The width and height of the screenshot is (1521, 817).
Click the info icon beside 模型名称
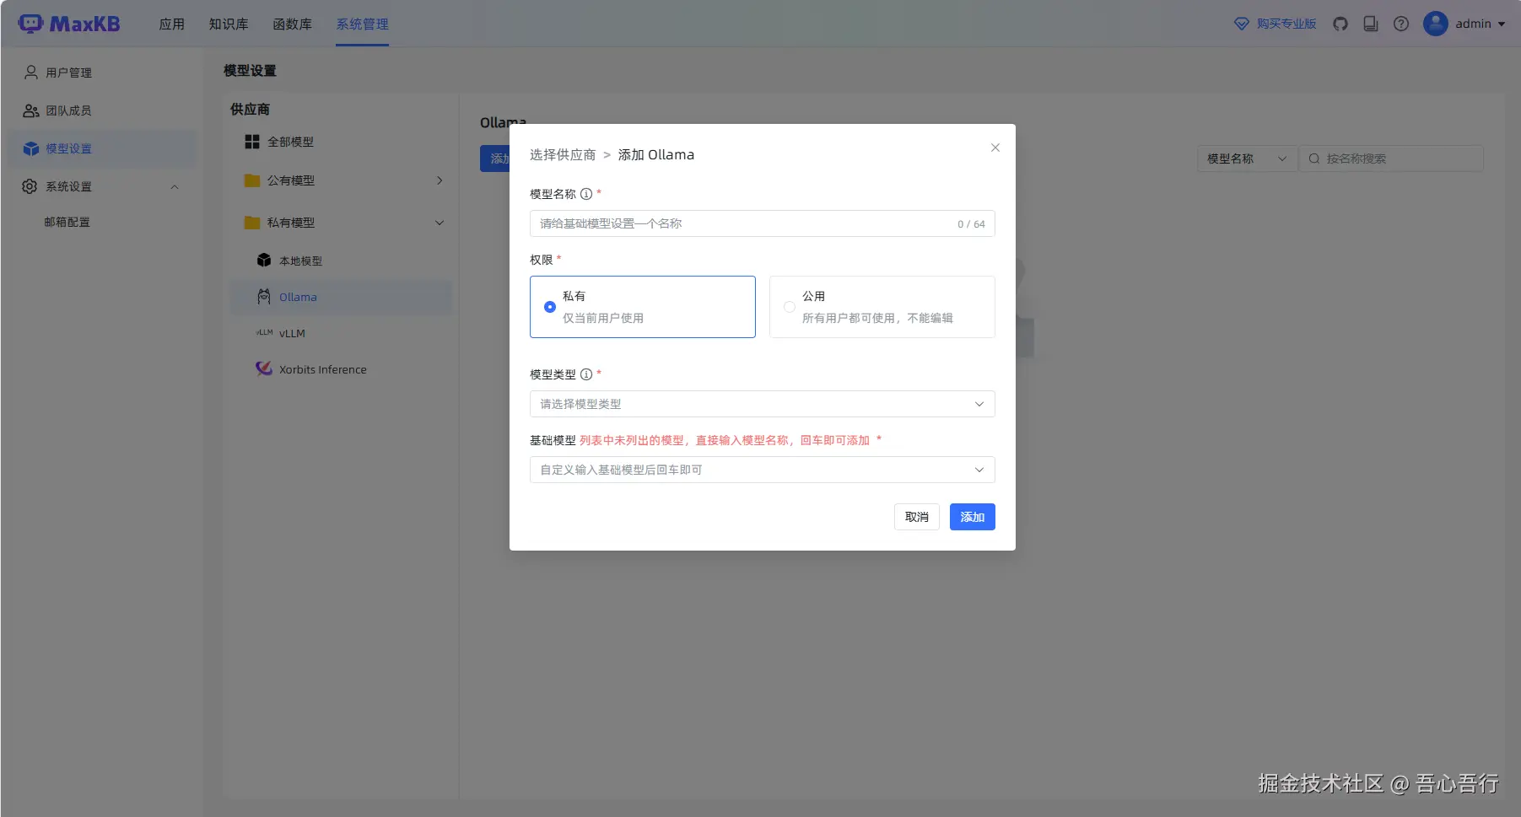(x=586, y=194)
